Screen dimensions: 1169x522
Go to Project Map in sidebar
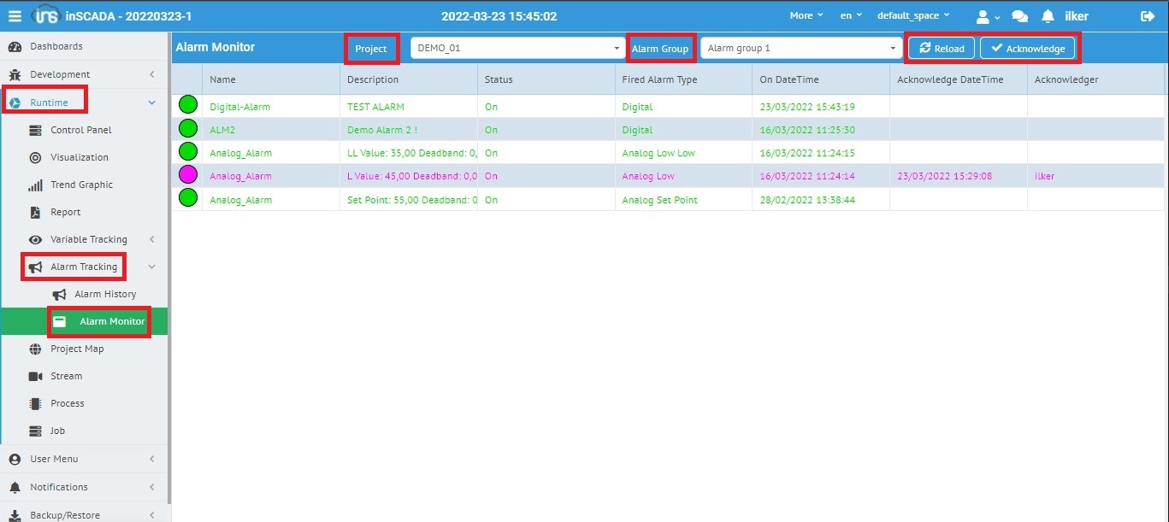point(77,349)
